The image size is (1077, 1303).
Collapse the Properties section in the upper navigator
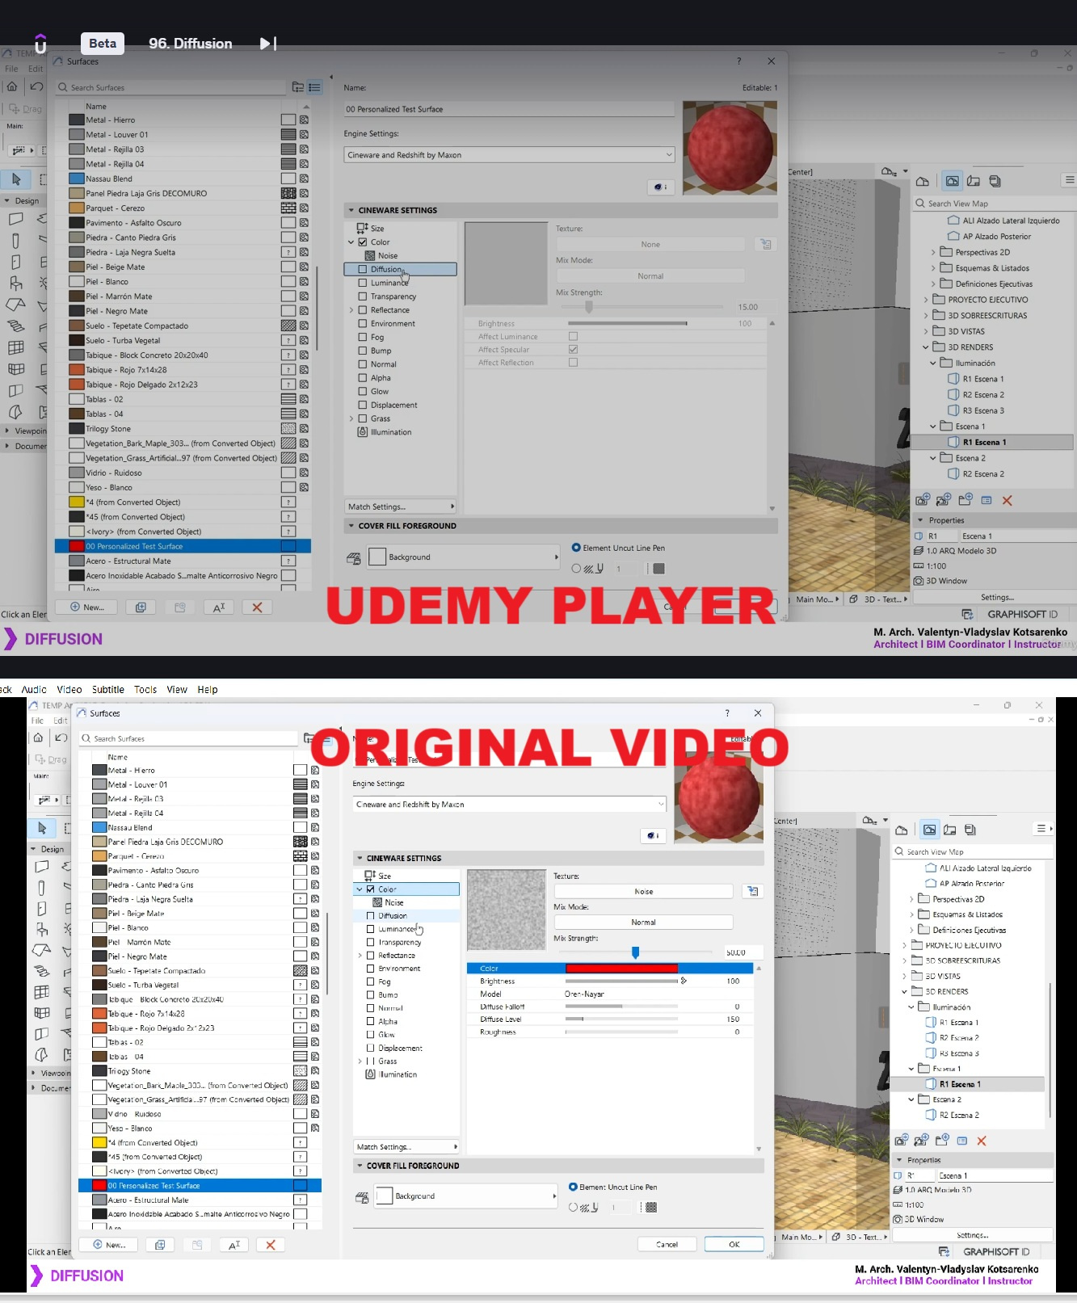pos(920,520)
